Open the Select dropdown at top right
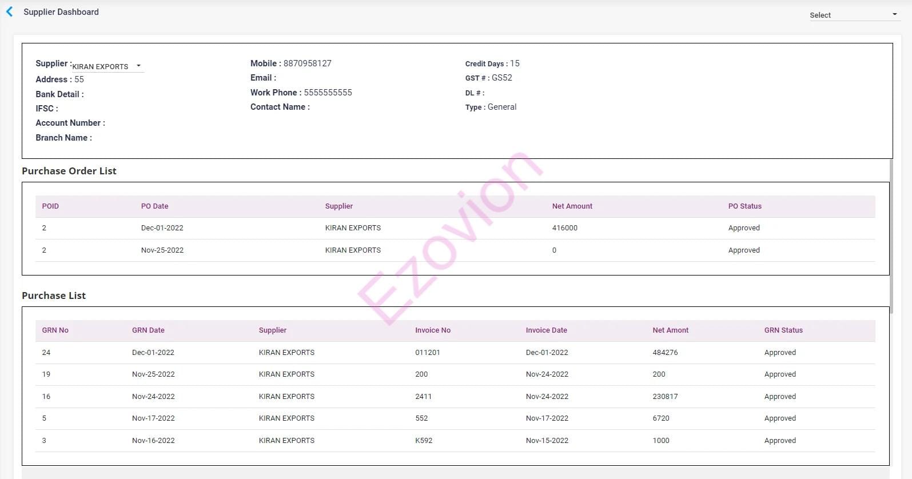 coord(853,15)
